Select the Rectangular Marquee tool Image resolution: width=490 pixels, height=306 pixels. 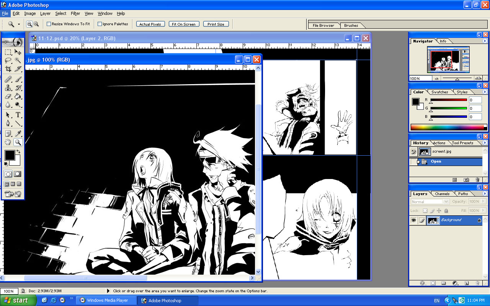tap(8, 52)
